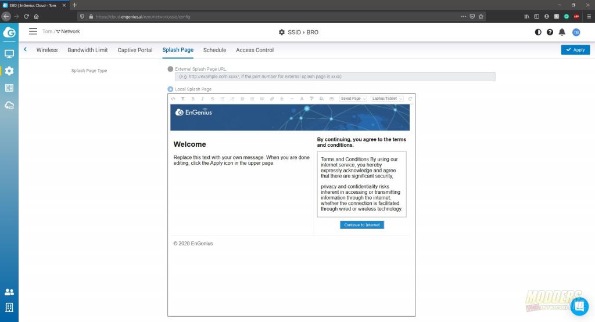This screenshot has width=595, height=322.
Task: View notifications via the bell icon
Action: [562, 32]
